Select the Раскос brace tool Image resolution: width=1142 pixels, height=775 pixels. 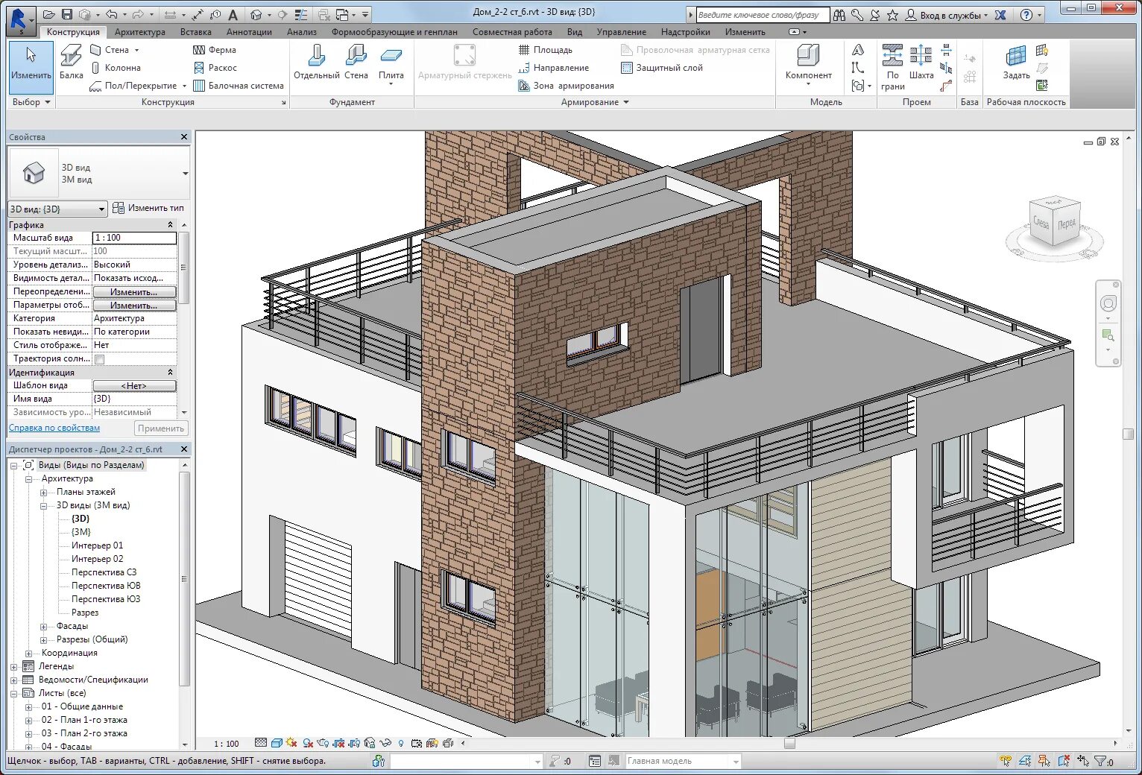215,68
